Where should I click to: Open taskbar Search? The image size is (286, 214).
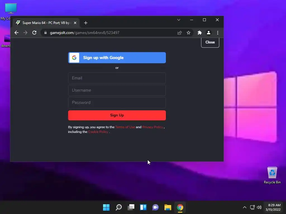coord(118,207)
